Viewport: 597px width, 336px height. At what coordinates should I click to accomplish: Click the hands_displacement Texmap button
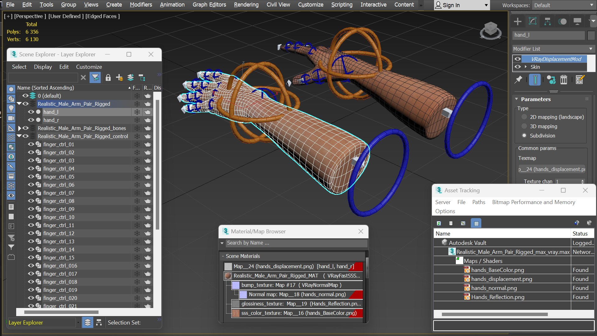[x=552, y=169]
